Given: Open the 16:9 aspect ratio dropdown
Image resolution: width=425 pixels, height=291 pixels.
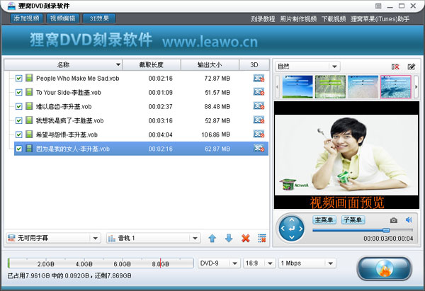Looking at the screenshot, I should click(x=259, y=263).
